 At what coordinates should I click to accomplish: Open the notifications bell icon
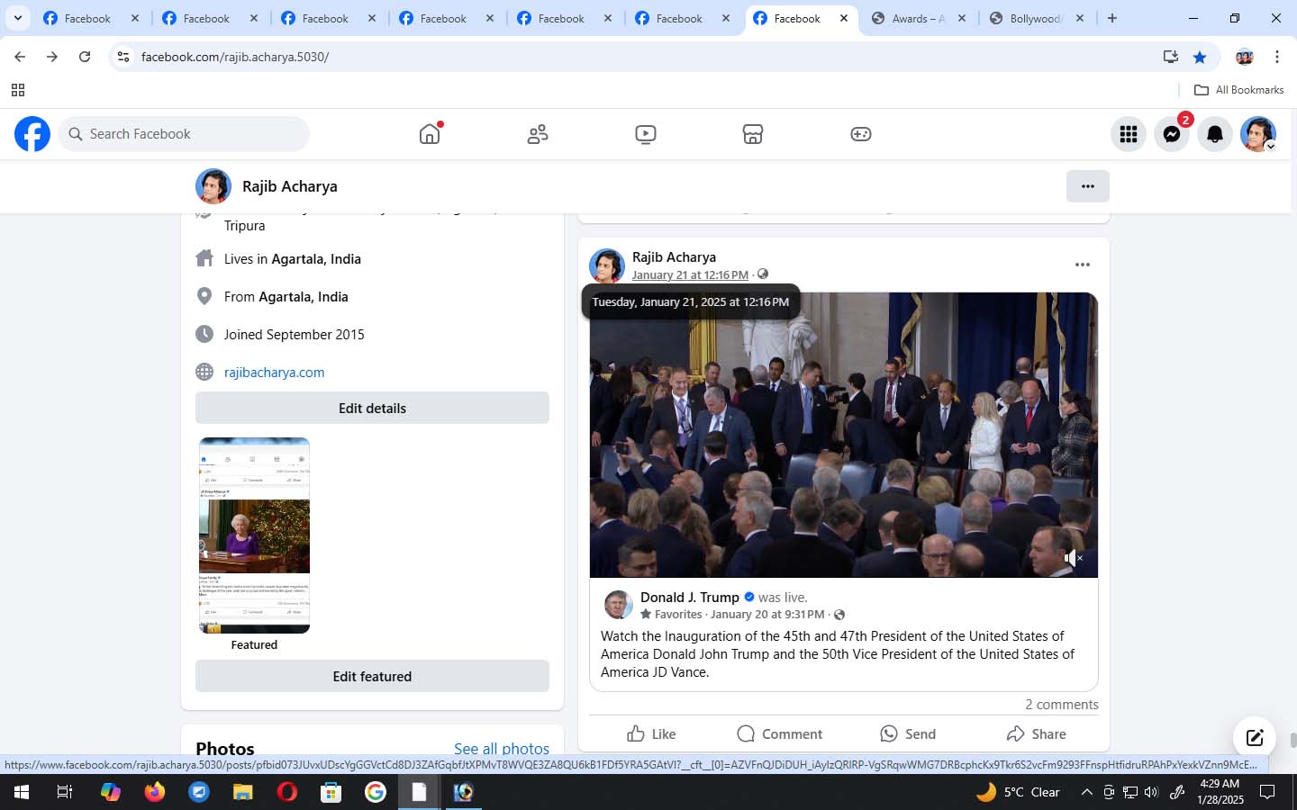point(1215,134)
